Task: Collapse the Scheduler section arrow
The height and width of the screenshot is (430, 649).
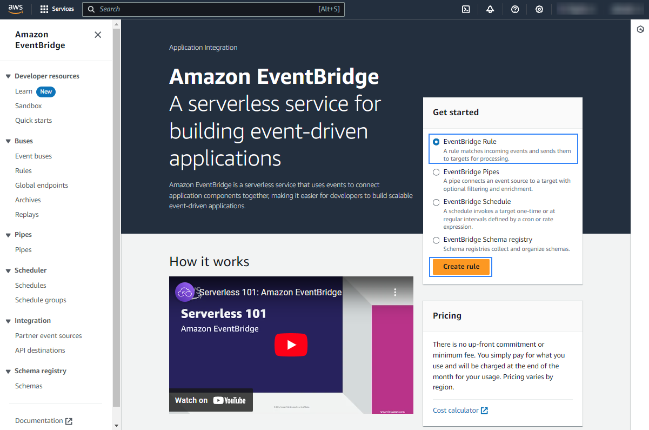Action: coord(8,270)
